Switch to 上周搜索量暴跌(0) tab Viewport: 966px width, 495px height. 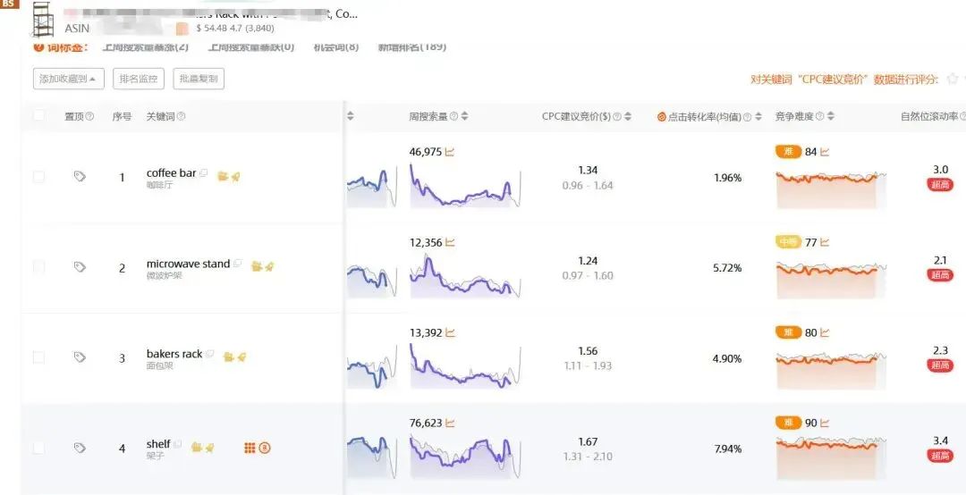[251, 46]
